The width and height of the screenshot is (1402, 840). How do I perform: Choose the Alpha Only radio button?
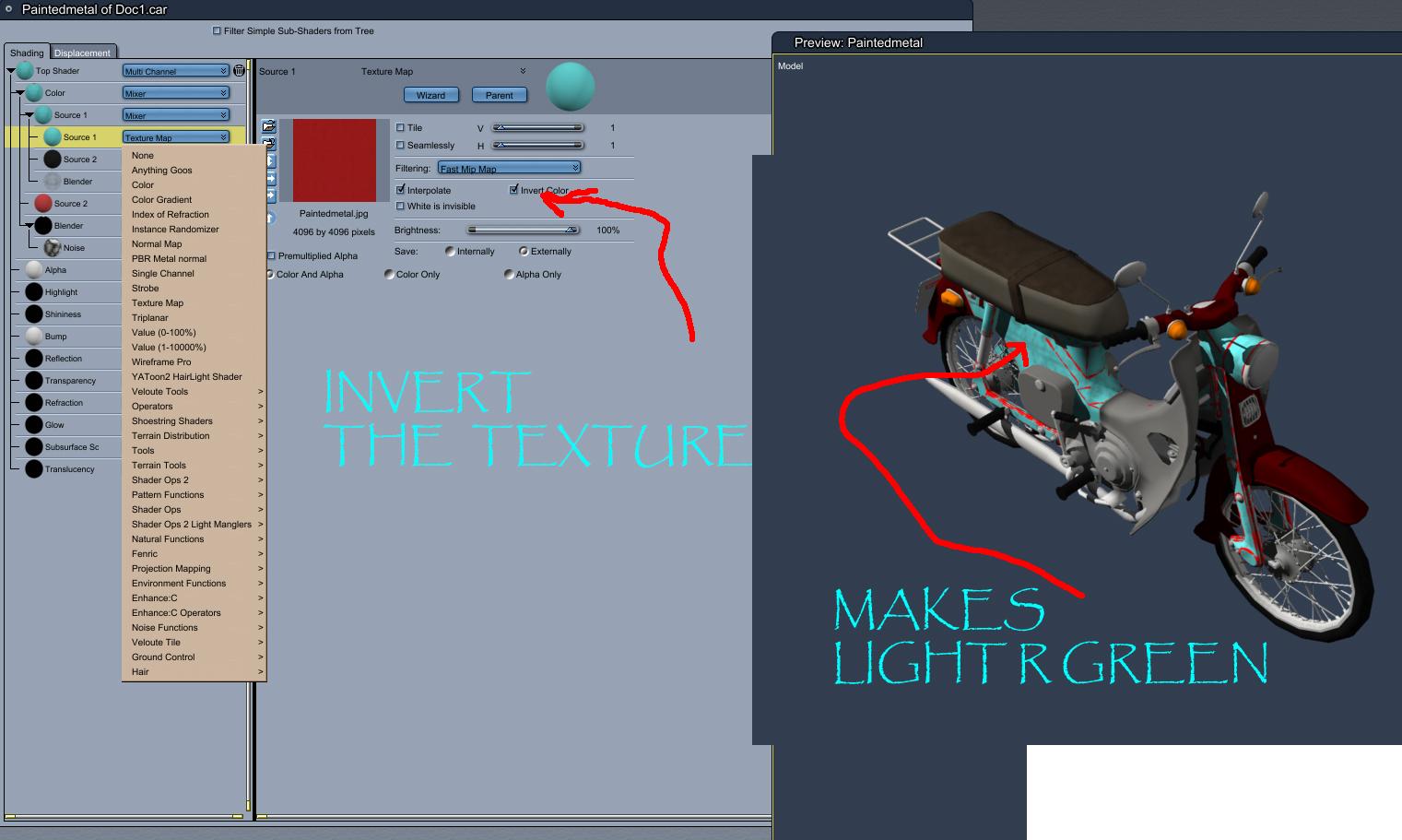pos(509,275)
